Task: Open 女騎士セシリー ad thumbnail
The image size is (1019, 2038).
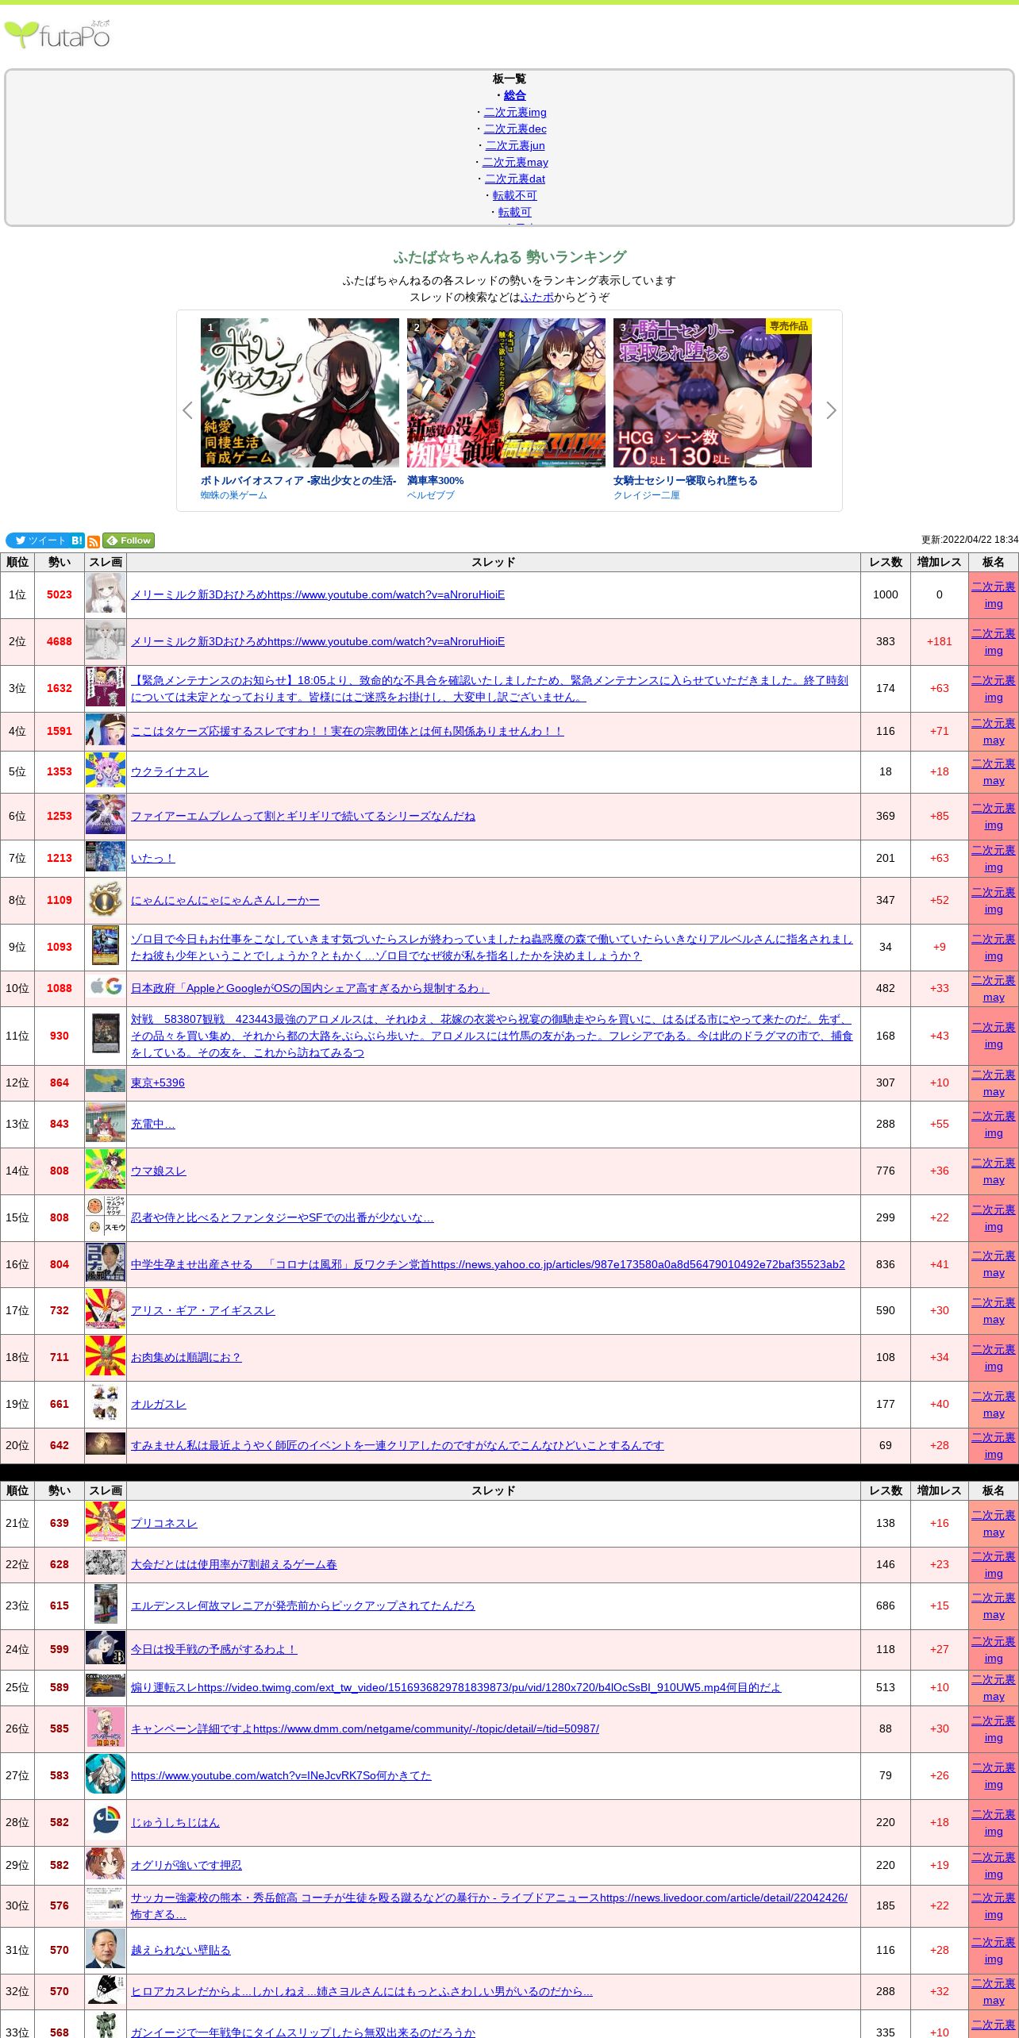Action: click(713, 393)
